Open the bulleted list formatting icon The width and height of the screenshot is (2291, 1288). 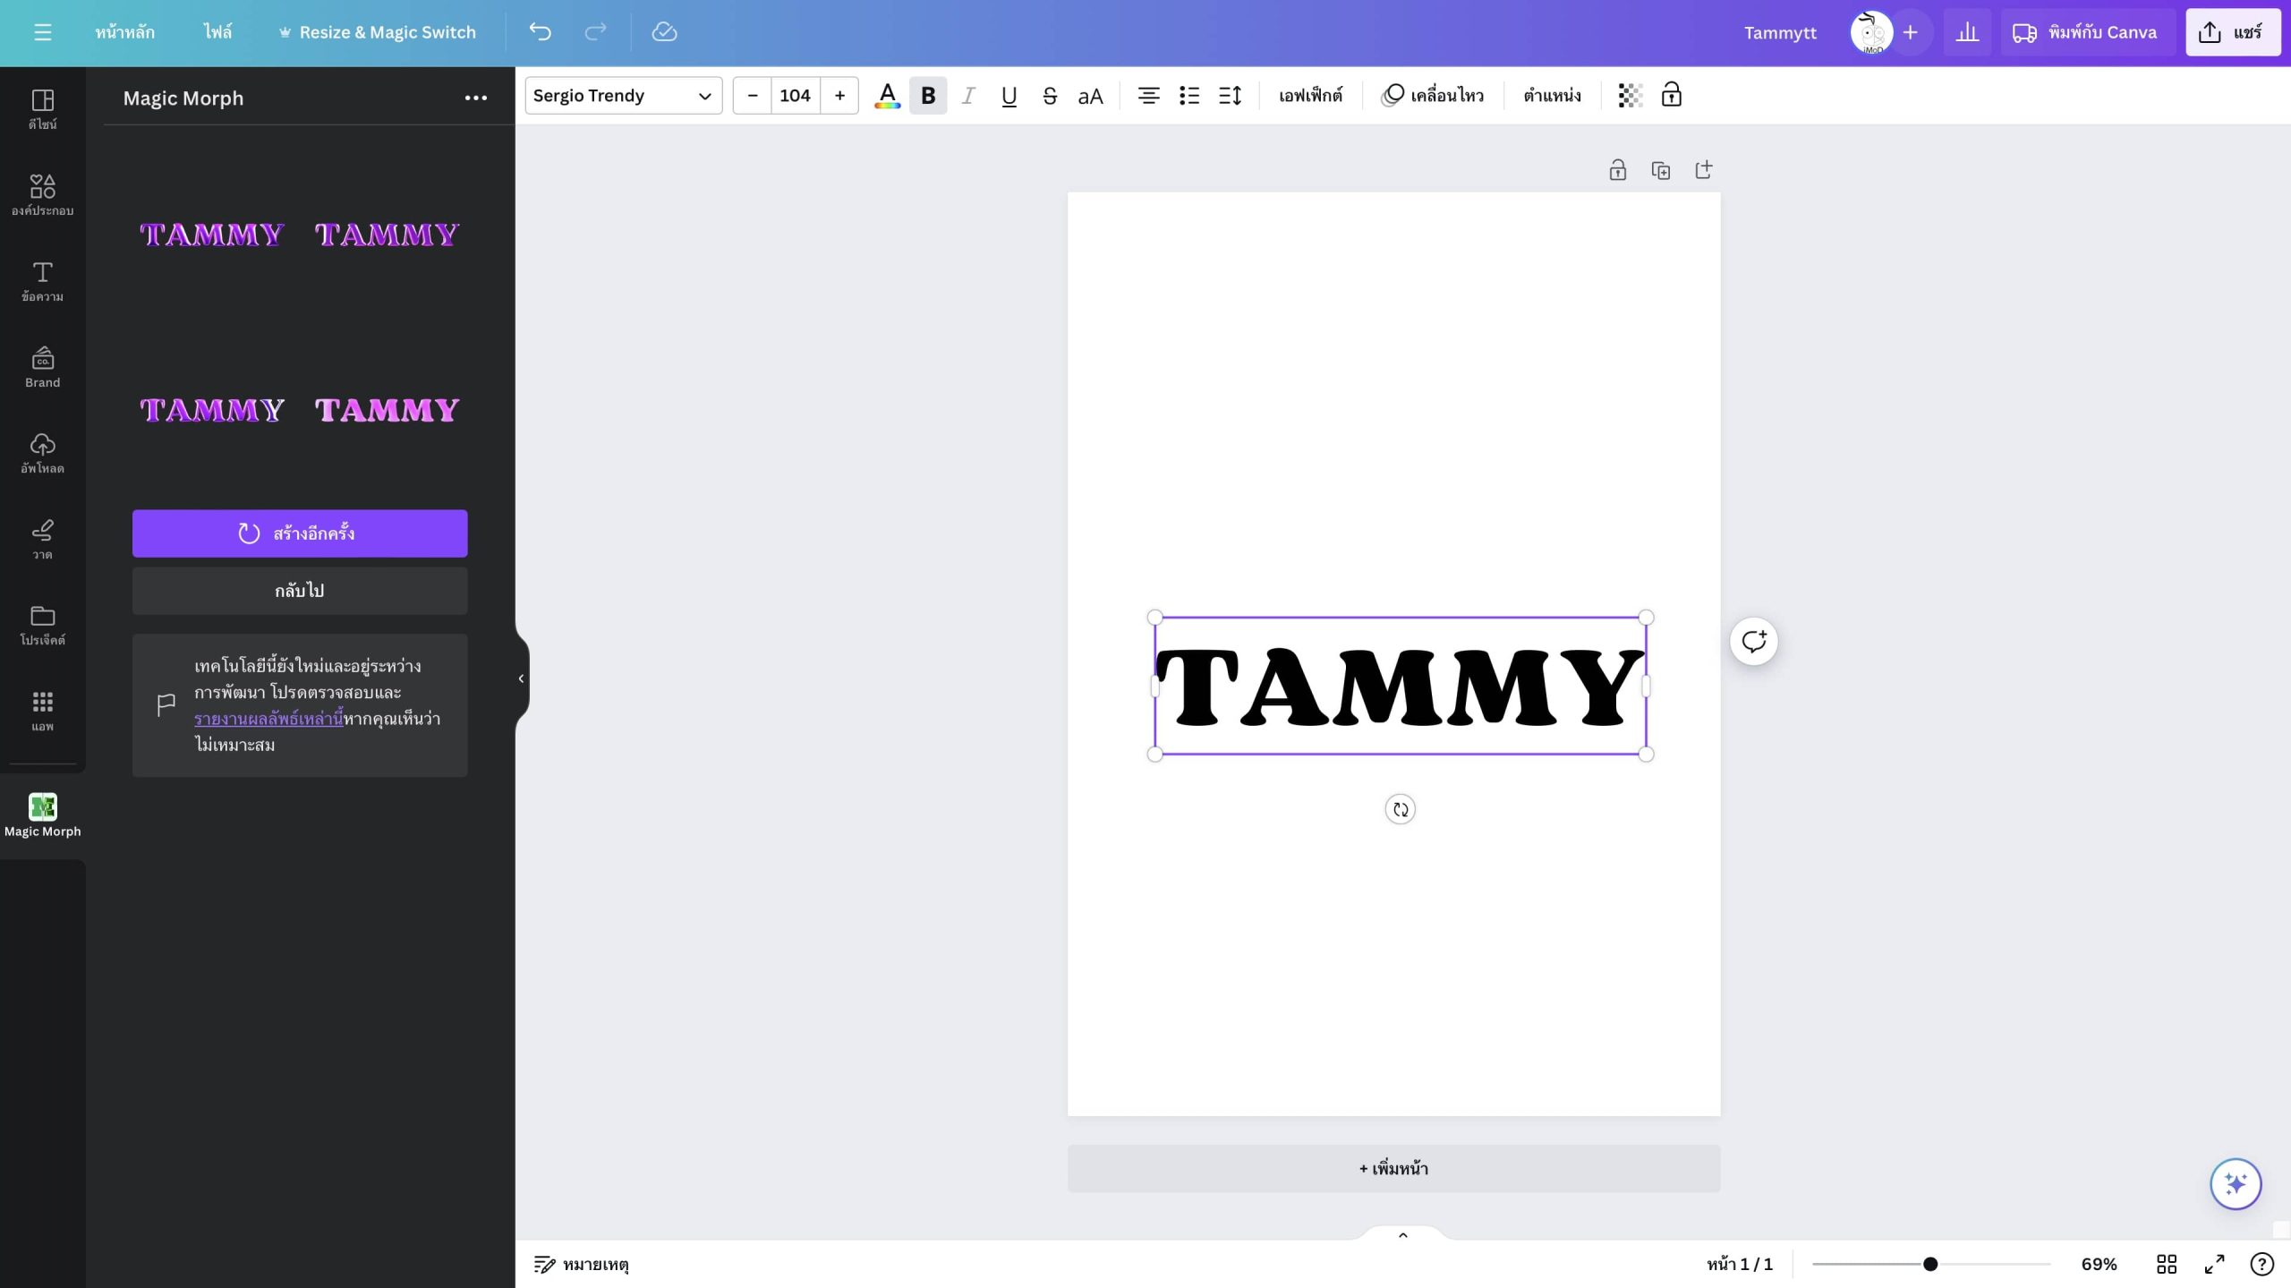[x=1188, y=95]
